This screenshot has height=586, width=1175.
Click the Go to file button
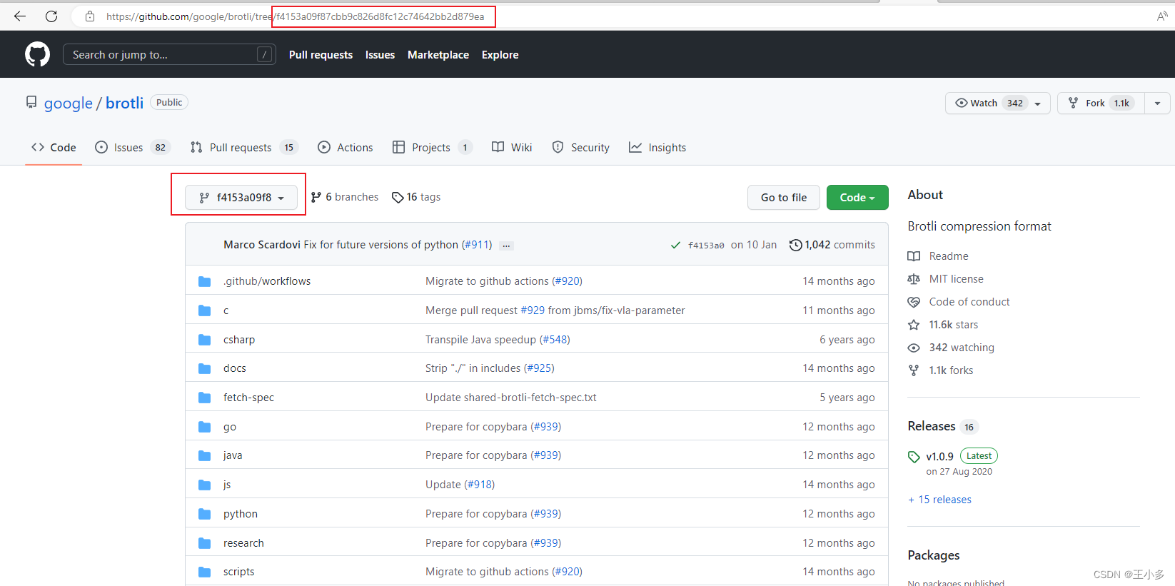pos(784,198)
